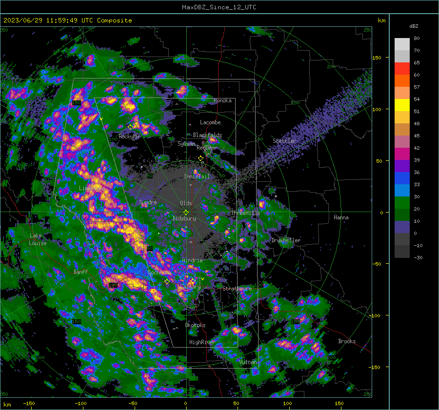This screenshot has height=410, width=439.
Task: Click the Drumheller map label
Action: (x=286, y=240)
